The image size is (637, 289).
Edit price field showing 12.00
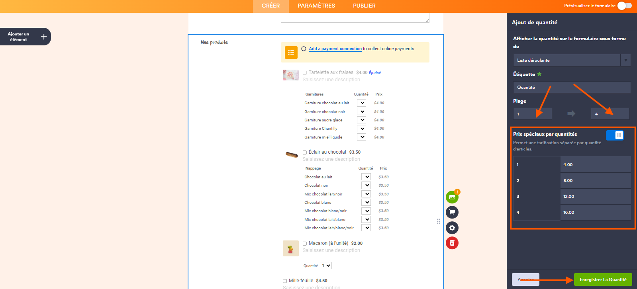(x=596, y=196)
